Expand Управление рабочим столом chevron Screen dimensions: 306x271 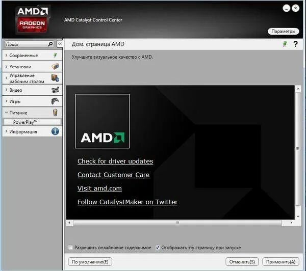pos(6,78)
